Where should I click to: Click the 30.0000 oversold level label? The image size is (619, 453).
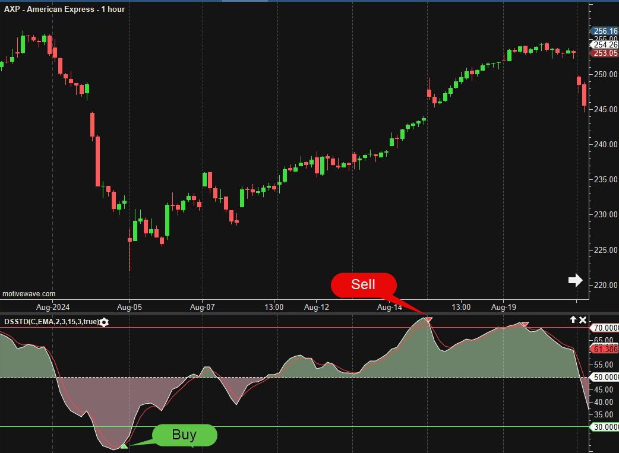[x=605, y=427]
